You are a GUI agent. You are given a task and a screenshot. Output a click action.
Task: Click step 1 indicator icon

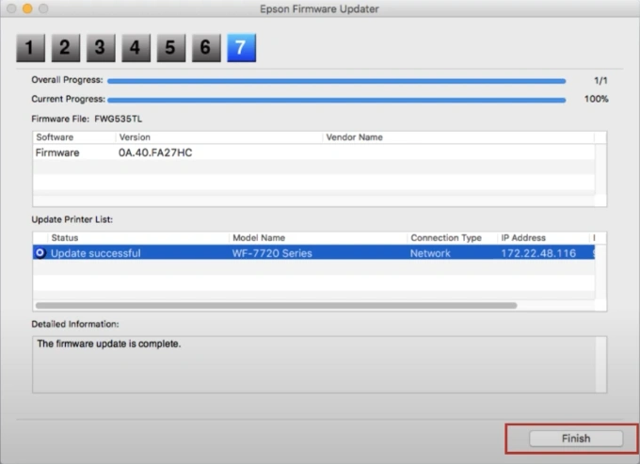pyautogui.click(x=30, y=47)
